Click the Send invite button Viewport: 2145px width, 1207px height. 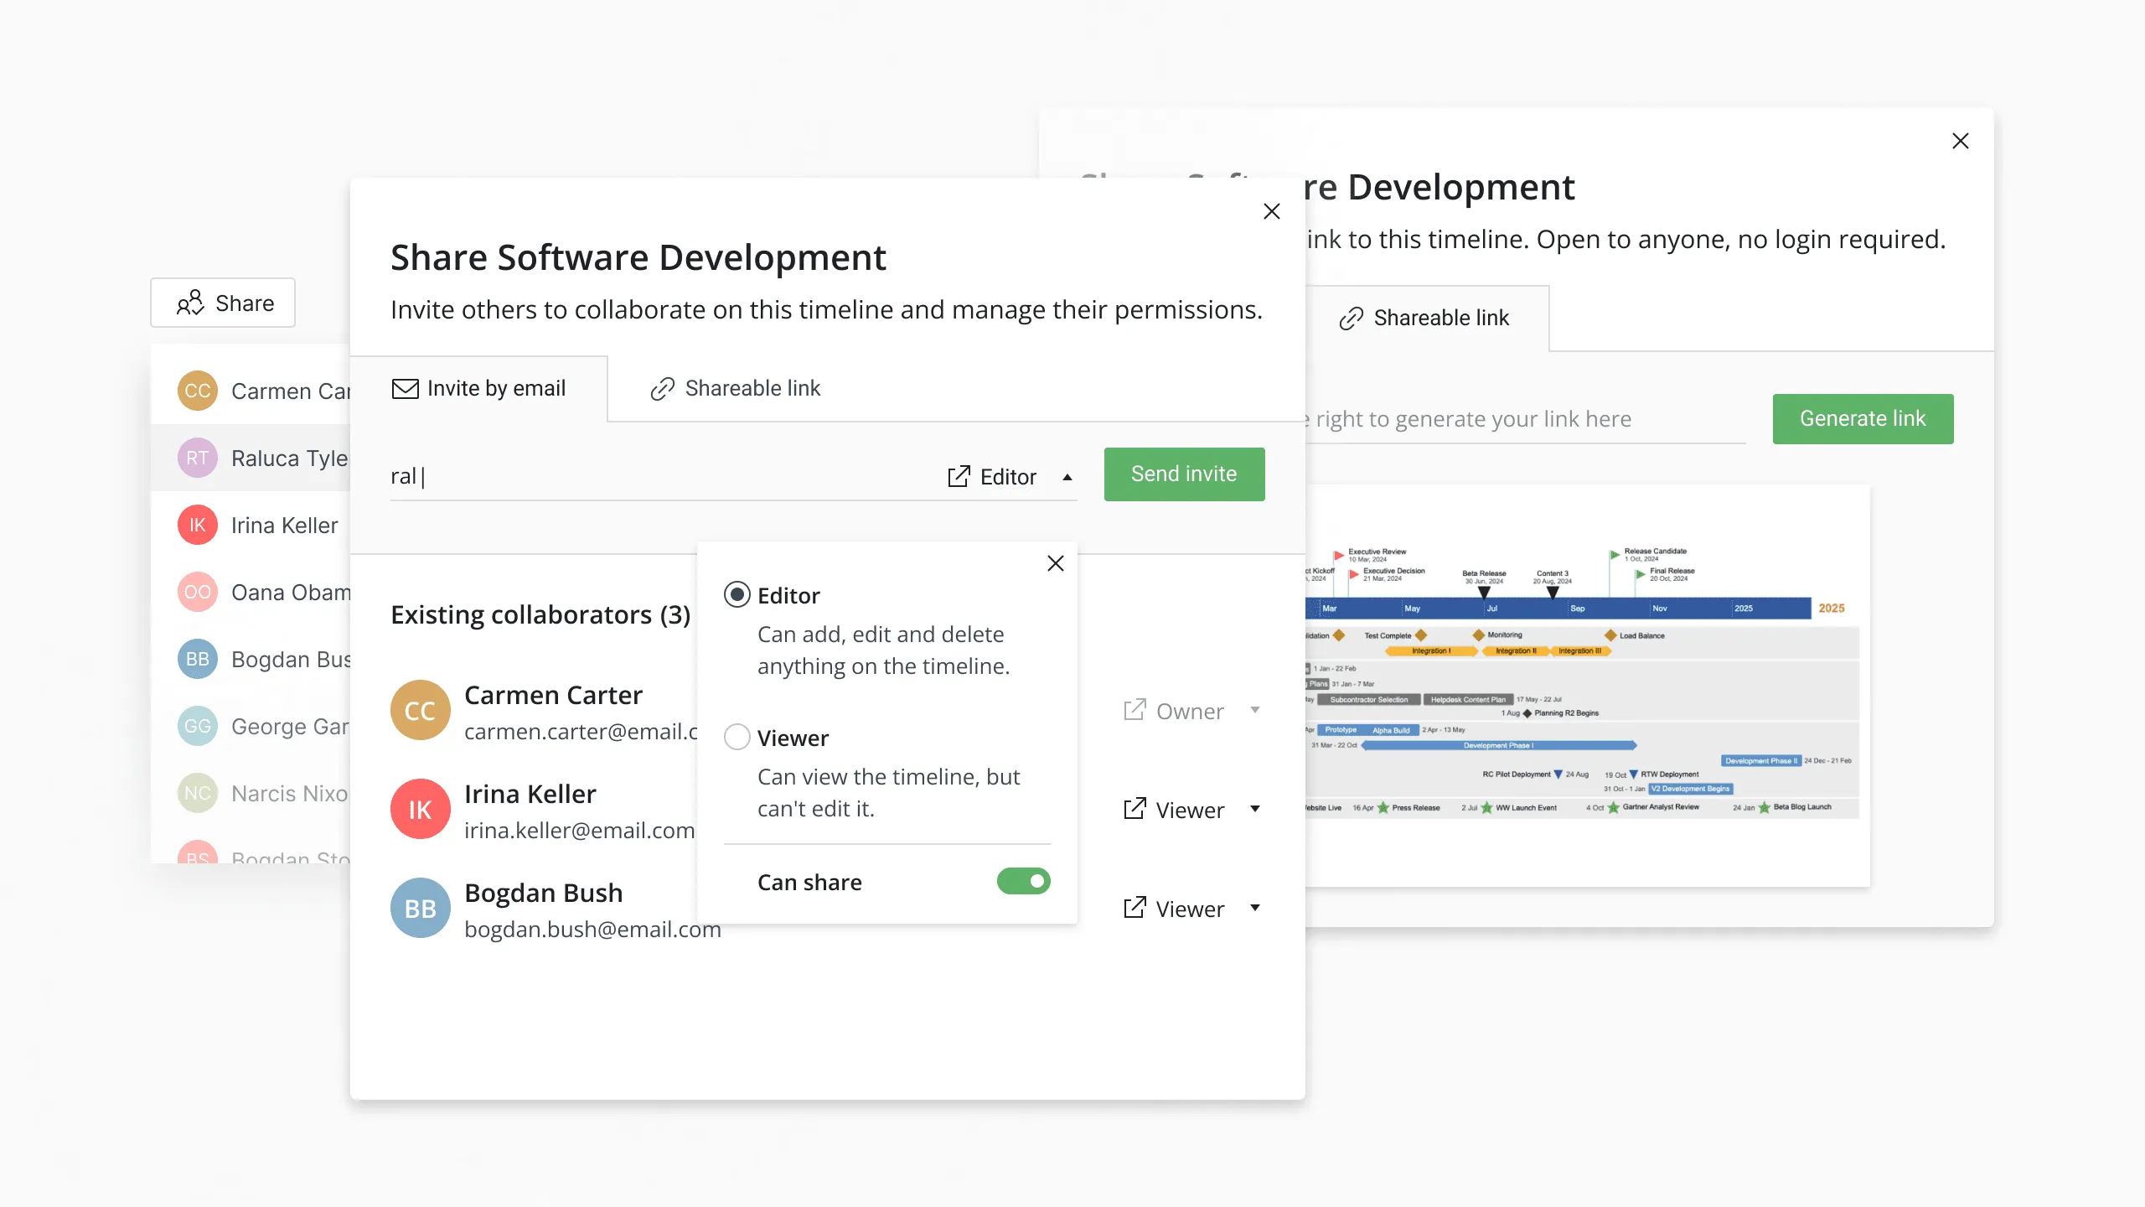point(1185,473)
